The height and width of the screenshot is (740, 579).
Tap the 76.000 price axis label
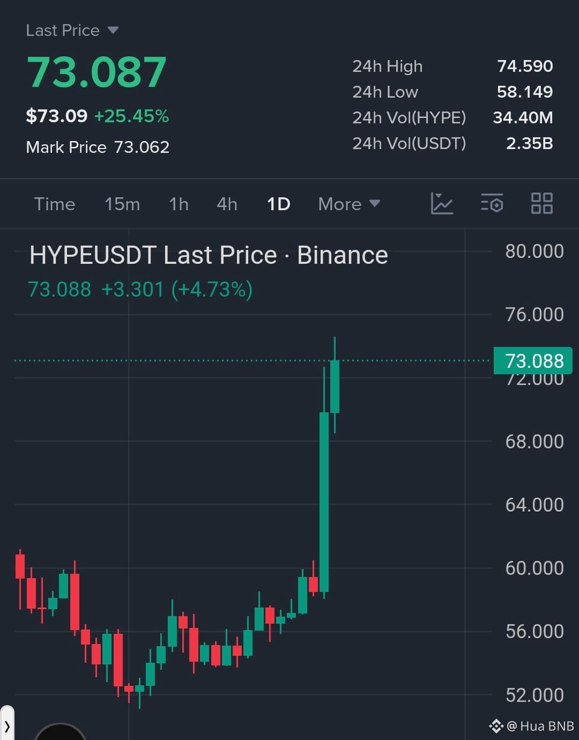[x=535, y=314]
